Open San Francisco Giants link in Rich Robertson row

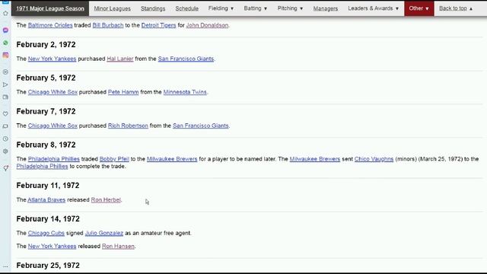[200, 126]
